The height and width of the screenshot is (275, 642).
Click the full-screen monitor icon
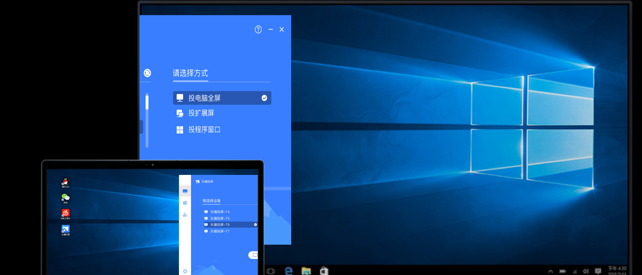179,98
